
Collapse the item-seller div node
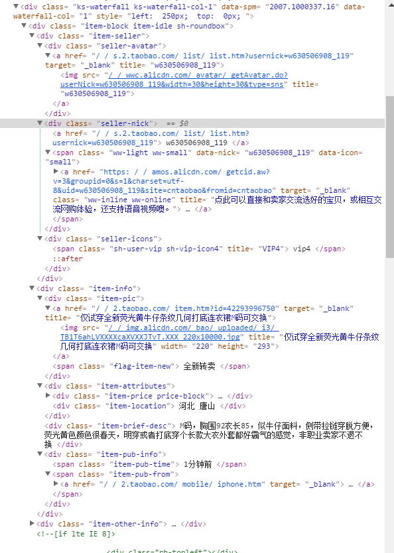pyautogui.click(x=32, y=36)
